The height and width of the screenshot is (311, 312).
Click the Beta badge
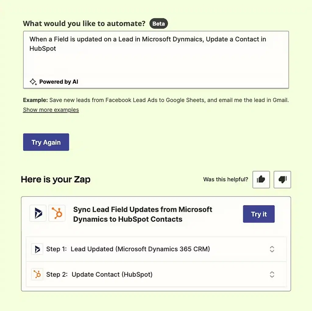click(x=158, y=24)
